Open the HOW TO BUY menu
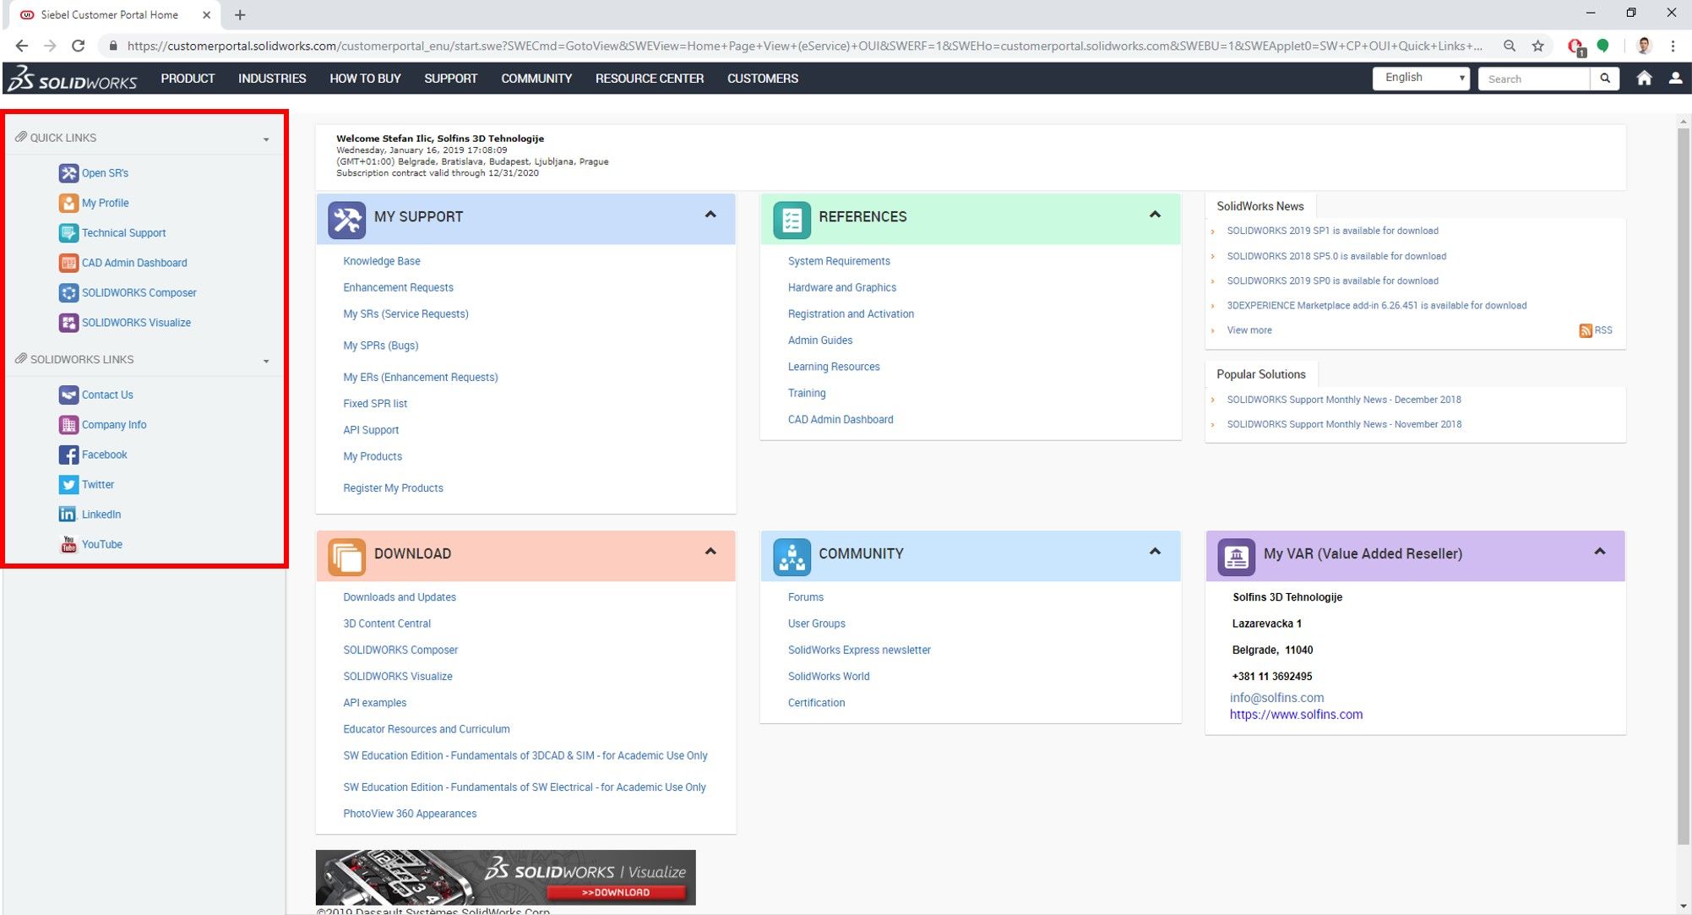1692x915 pixels. [365, 78]
